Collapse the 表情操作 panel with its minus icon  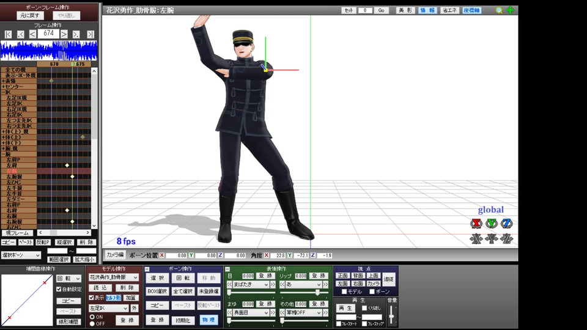(x=227, y=269)
